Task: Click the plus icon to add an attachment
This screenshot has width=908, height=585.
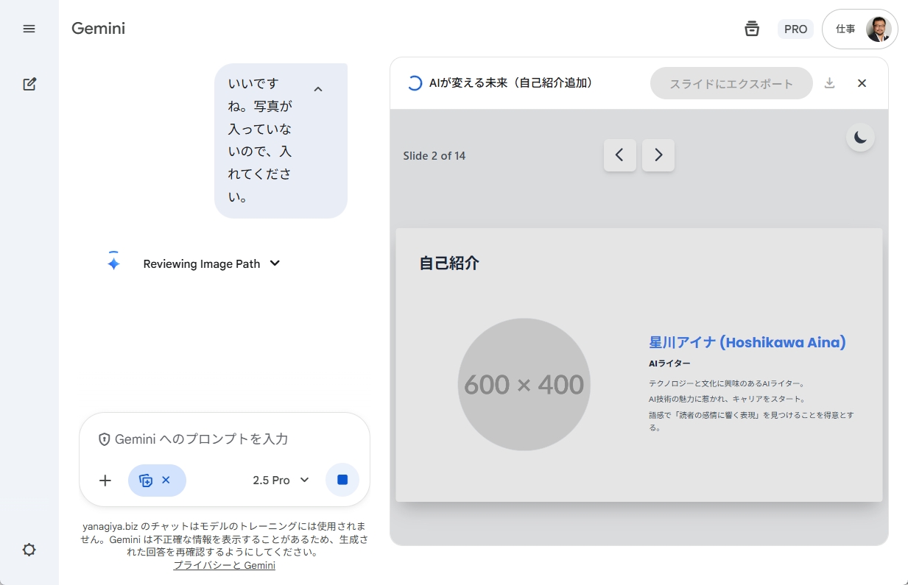Action: 105,480
